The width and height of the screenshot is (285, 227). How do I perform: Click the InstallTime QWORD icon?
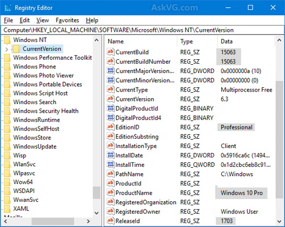110,164
